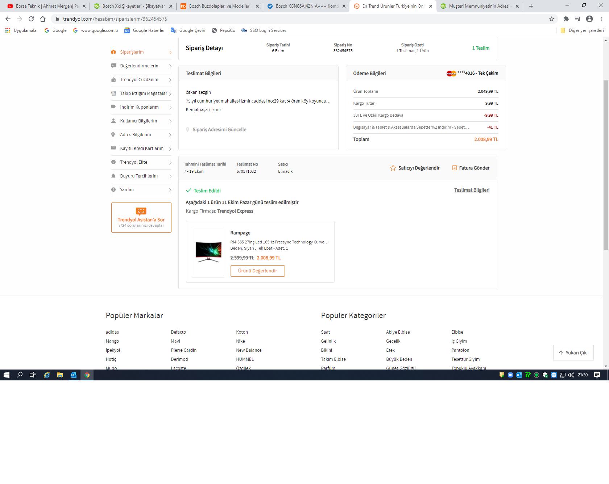Expand the Adres Bilgilerim chevron
This screenshot has height=484, width=609.
click(x=170, y=135)
